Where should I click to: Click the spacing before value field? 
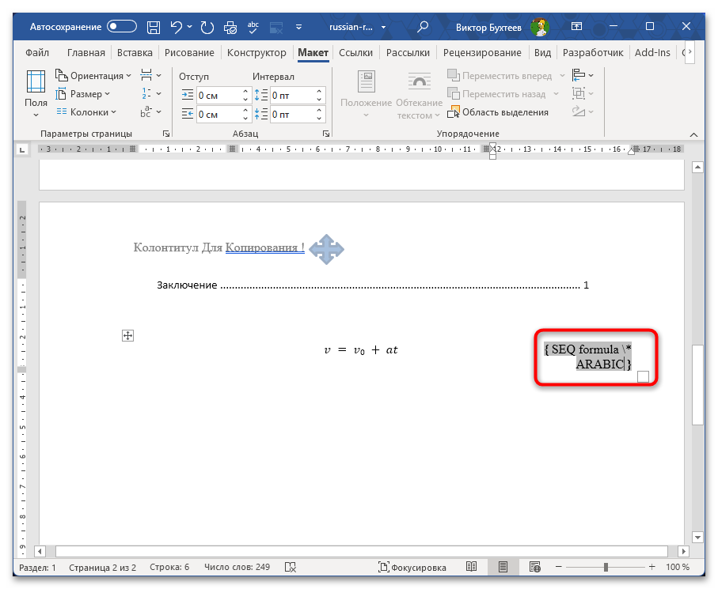[x=292, y=96]
